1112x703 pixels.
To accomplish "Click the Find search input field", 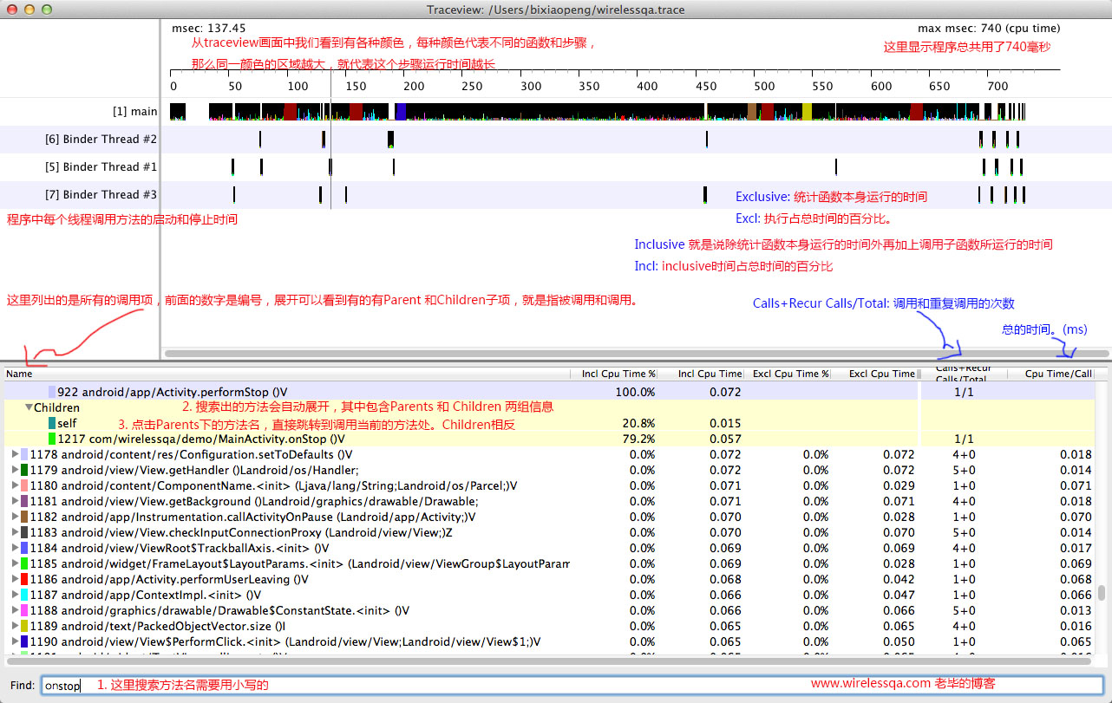I will (572, 685).
